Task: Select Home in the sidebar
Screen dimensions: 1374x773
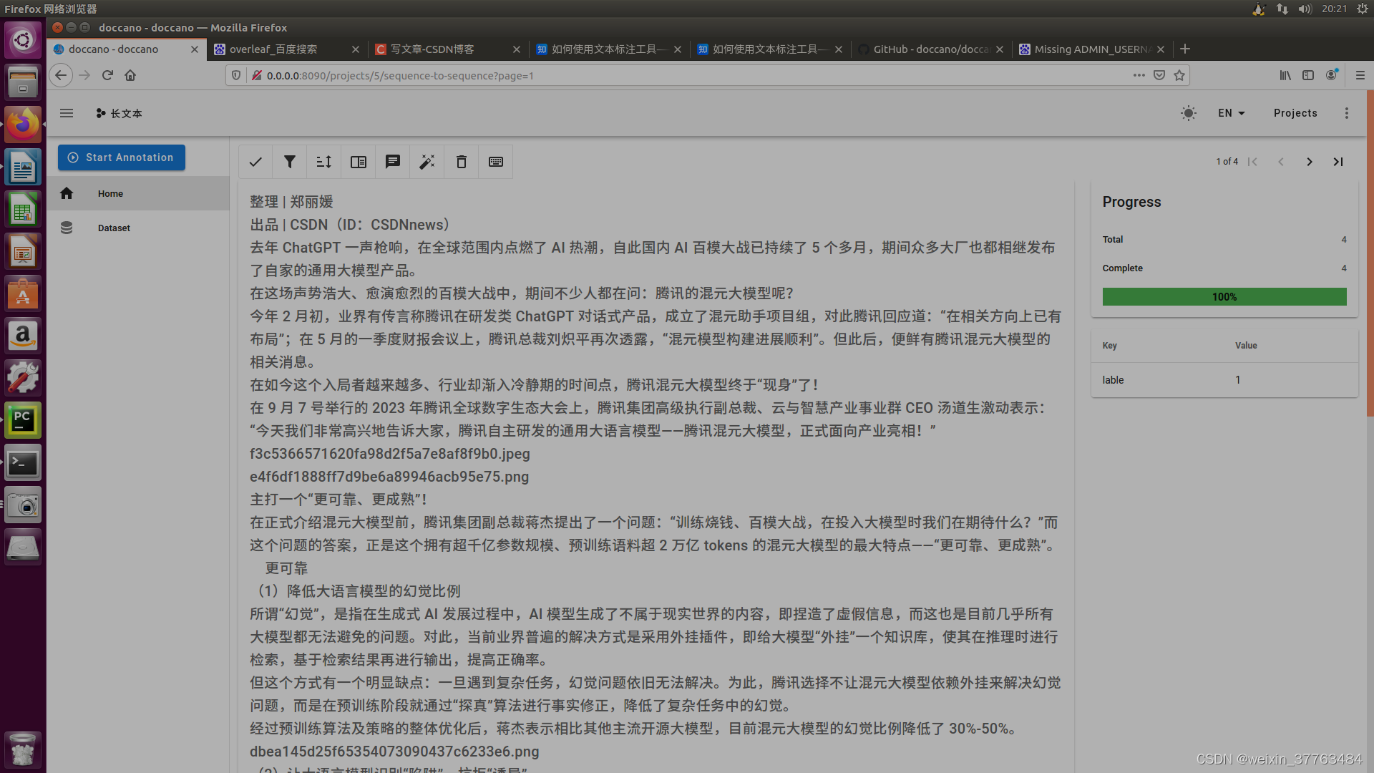Action: click(138, 193)
